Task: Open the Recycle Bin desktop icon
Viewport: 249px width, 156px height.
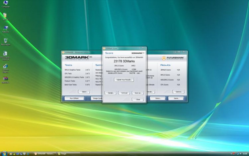Action: (x=6, y=42)
